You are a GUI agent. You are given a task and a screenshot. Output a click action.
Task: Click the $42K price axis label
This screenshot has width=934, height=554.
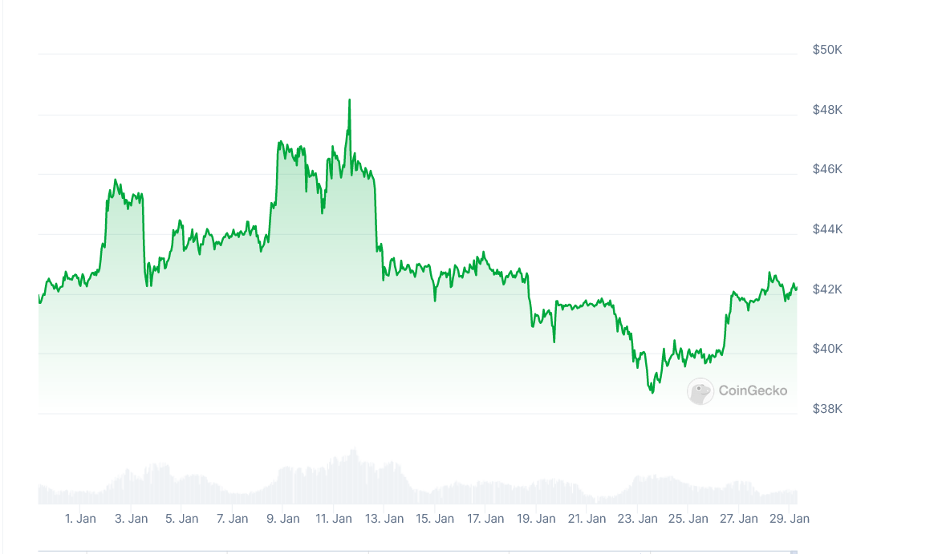click(827, 289)
